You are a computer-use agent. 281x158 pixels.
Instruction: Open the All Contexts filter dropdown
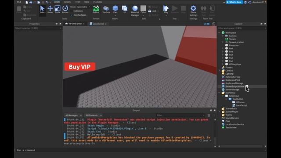(x=94, y=115)
